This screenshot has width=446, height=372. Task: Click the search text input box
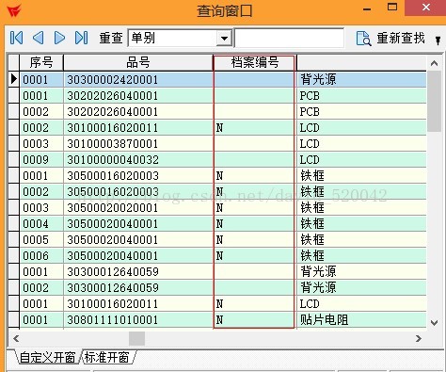(289, 38)
